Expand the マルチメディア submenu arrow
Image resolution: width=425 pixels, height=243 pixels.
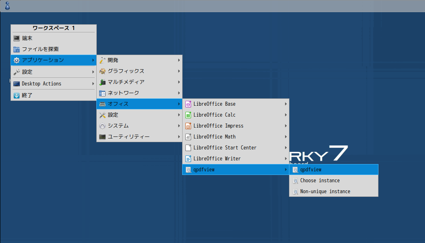[x=179, y=82]
